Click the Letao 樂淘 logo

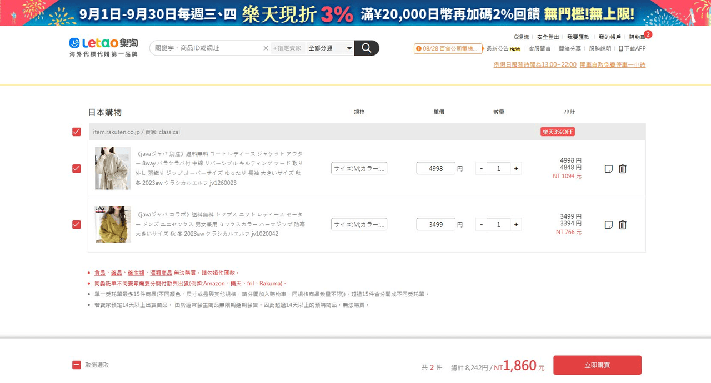(103, 47)
